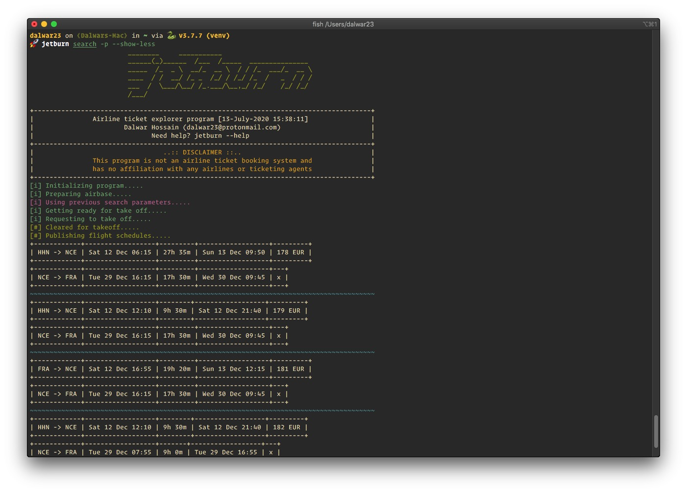
Task: Click the '179 EUR' price cell
Action: coord(287,311)
